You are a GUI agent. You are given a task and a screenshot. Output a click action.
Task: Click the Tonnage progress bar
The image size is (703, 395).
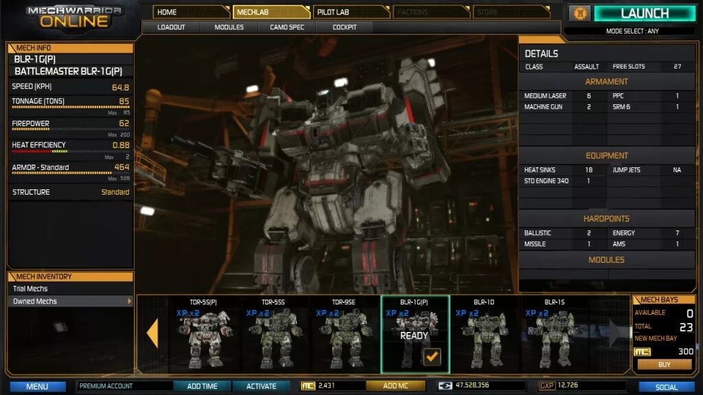click(71, 108)
